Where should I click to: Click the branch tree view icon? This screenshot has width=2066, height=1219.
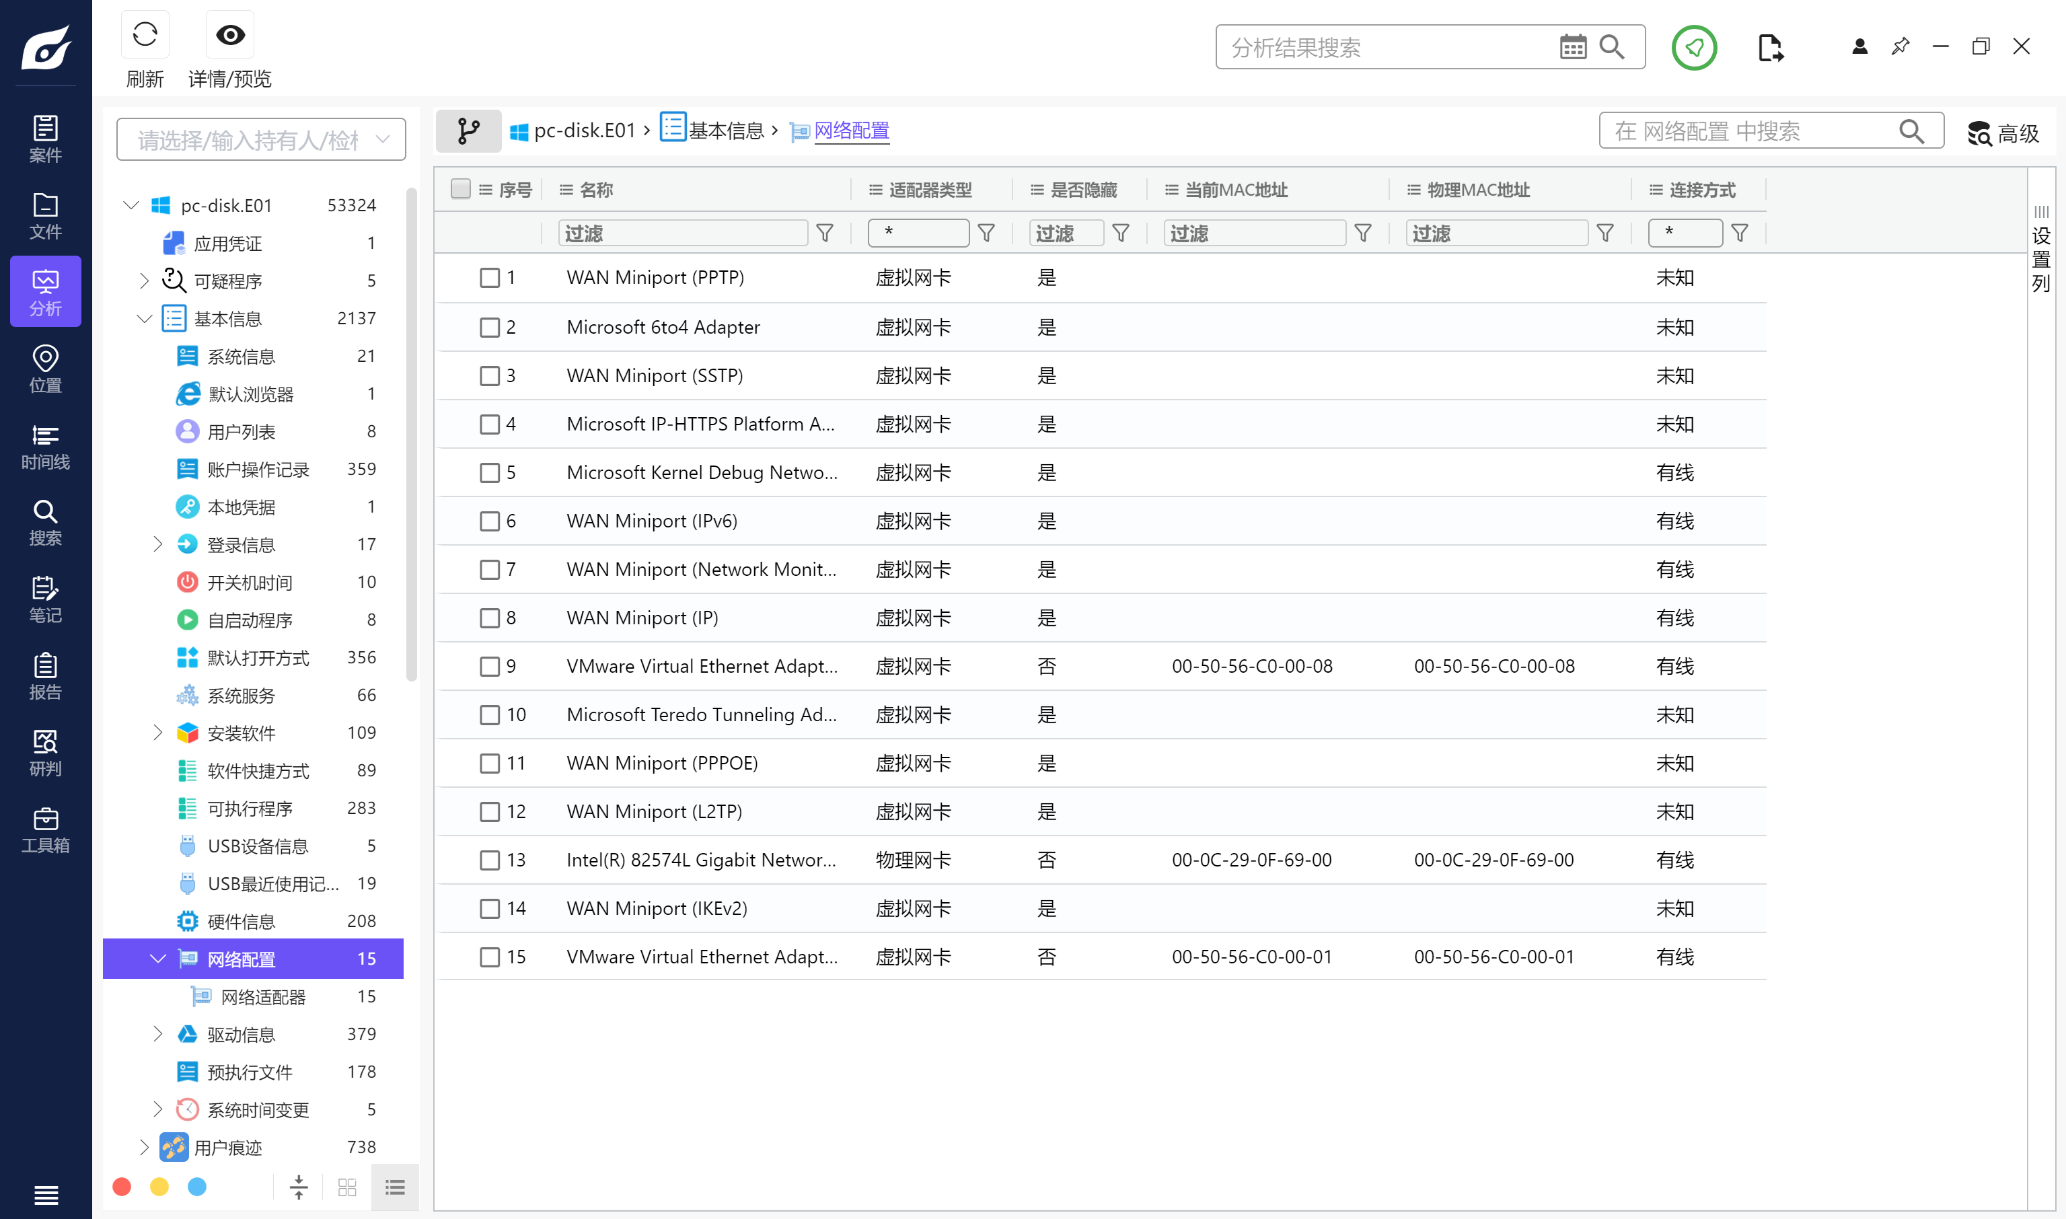[468, 131]
